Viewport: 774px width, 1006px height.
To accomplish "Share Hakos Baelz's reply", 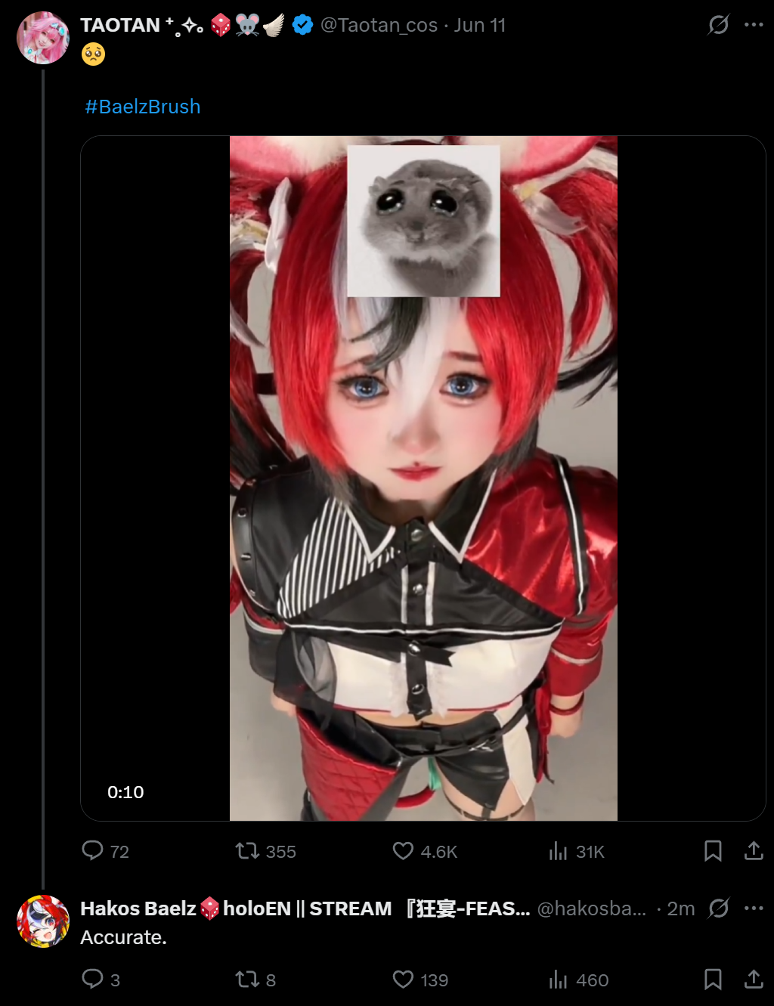I will (754, 980).
